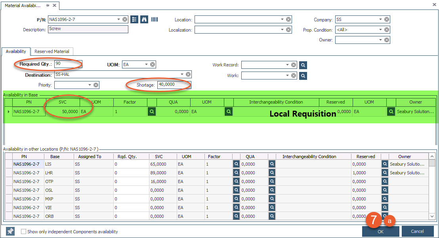Select the OSL base cell
The width and height of the screenshot is (439, 238).
click(59, 190)
